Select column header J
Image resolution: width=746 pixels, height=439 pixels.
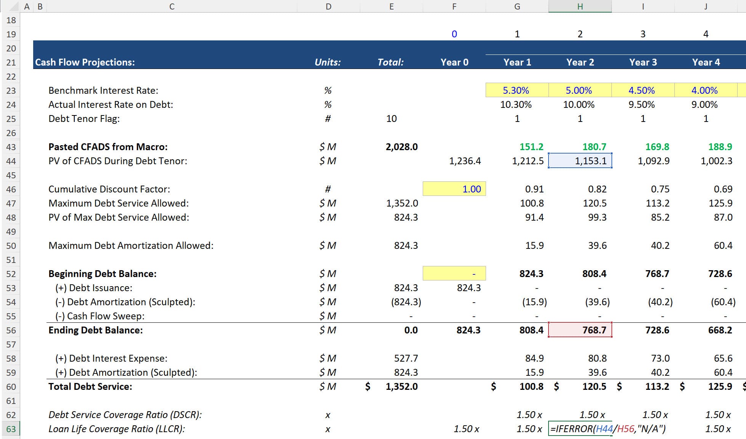pyautogui.click(x=706, y=6)
